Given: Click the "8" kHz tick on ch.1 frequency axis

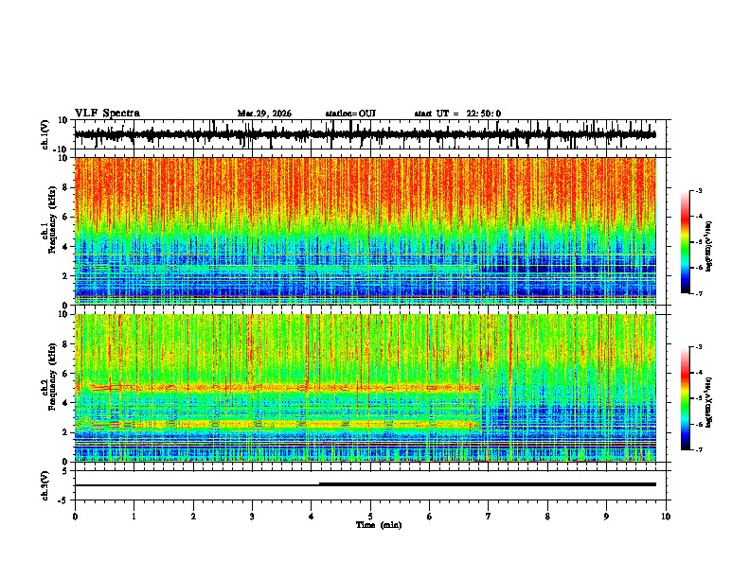Looking at the screenshot, I should coord(65,187).
